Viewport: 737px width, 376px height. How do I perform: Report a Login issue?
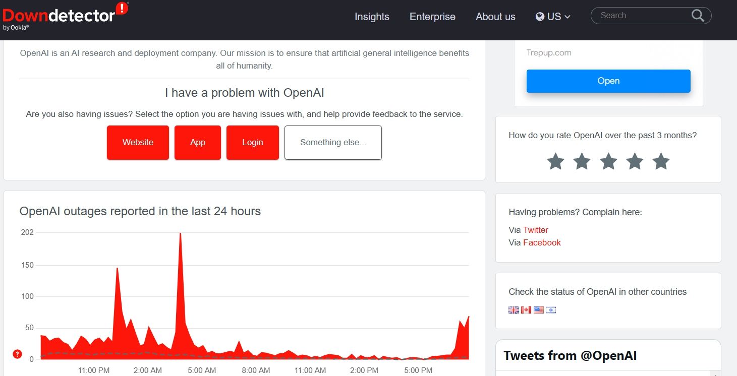click(x=252, y=142)
